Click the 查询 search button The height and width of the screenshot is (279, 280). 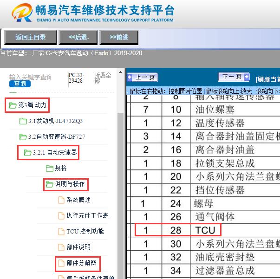[20, 84]
